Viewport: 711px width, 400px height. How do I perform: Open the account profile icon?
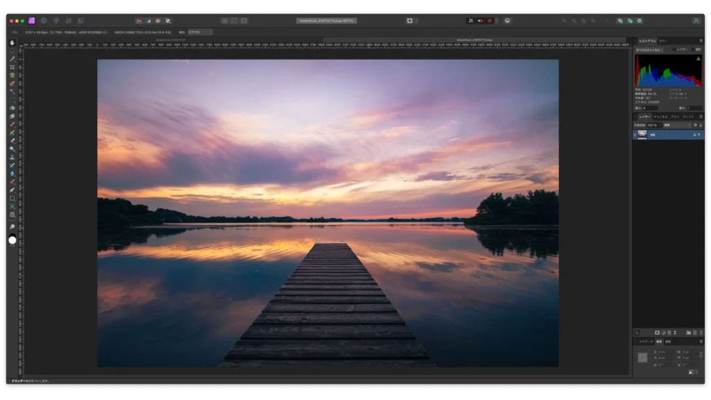click(696, 21)
